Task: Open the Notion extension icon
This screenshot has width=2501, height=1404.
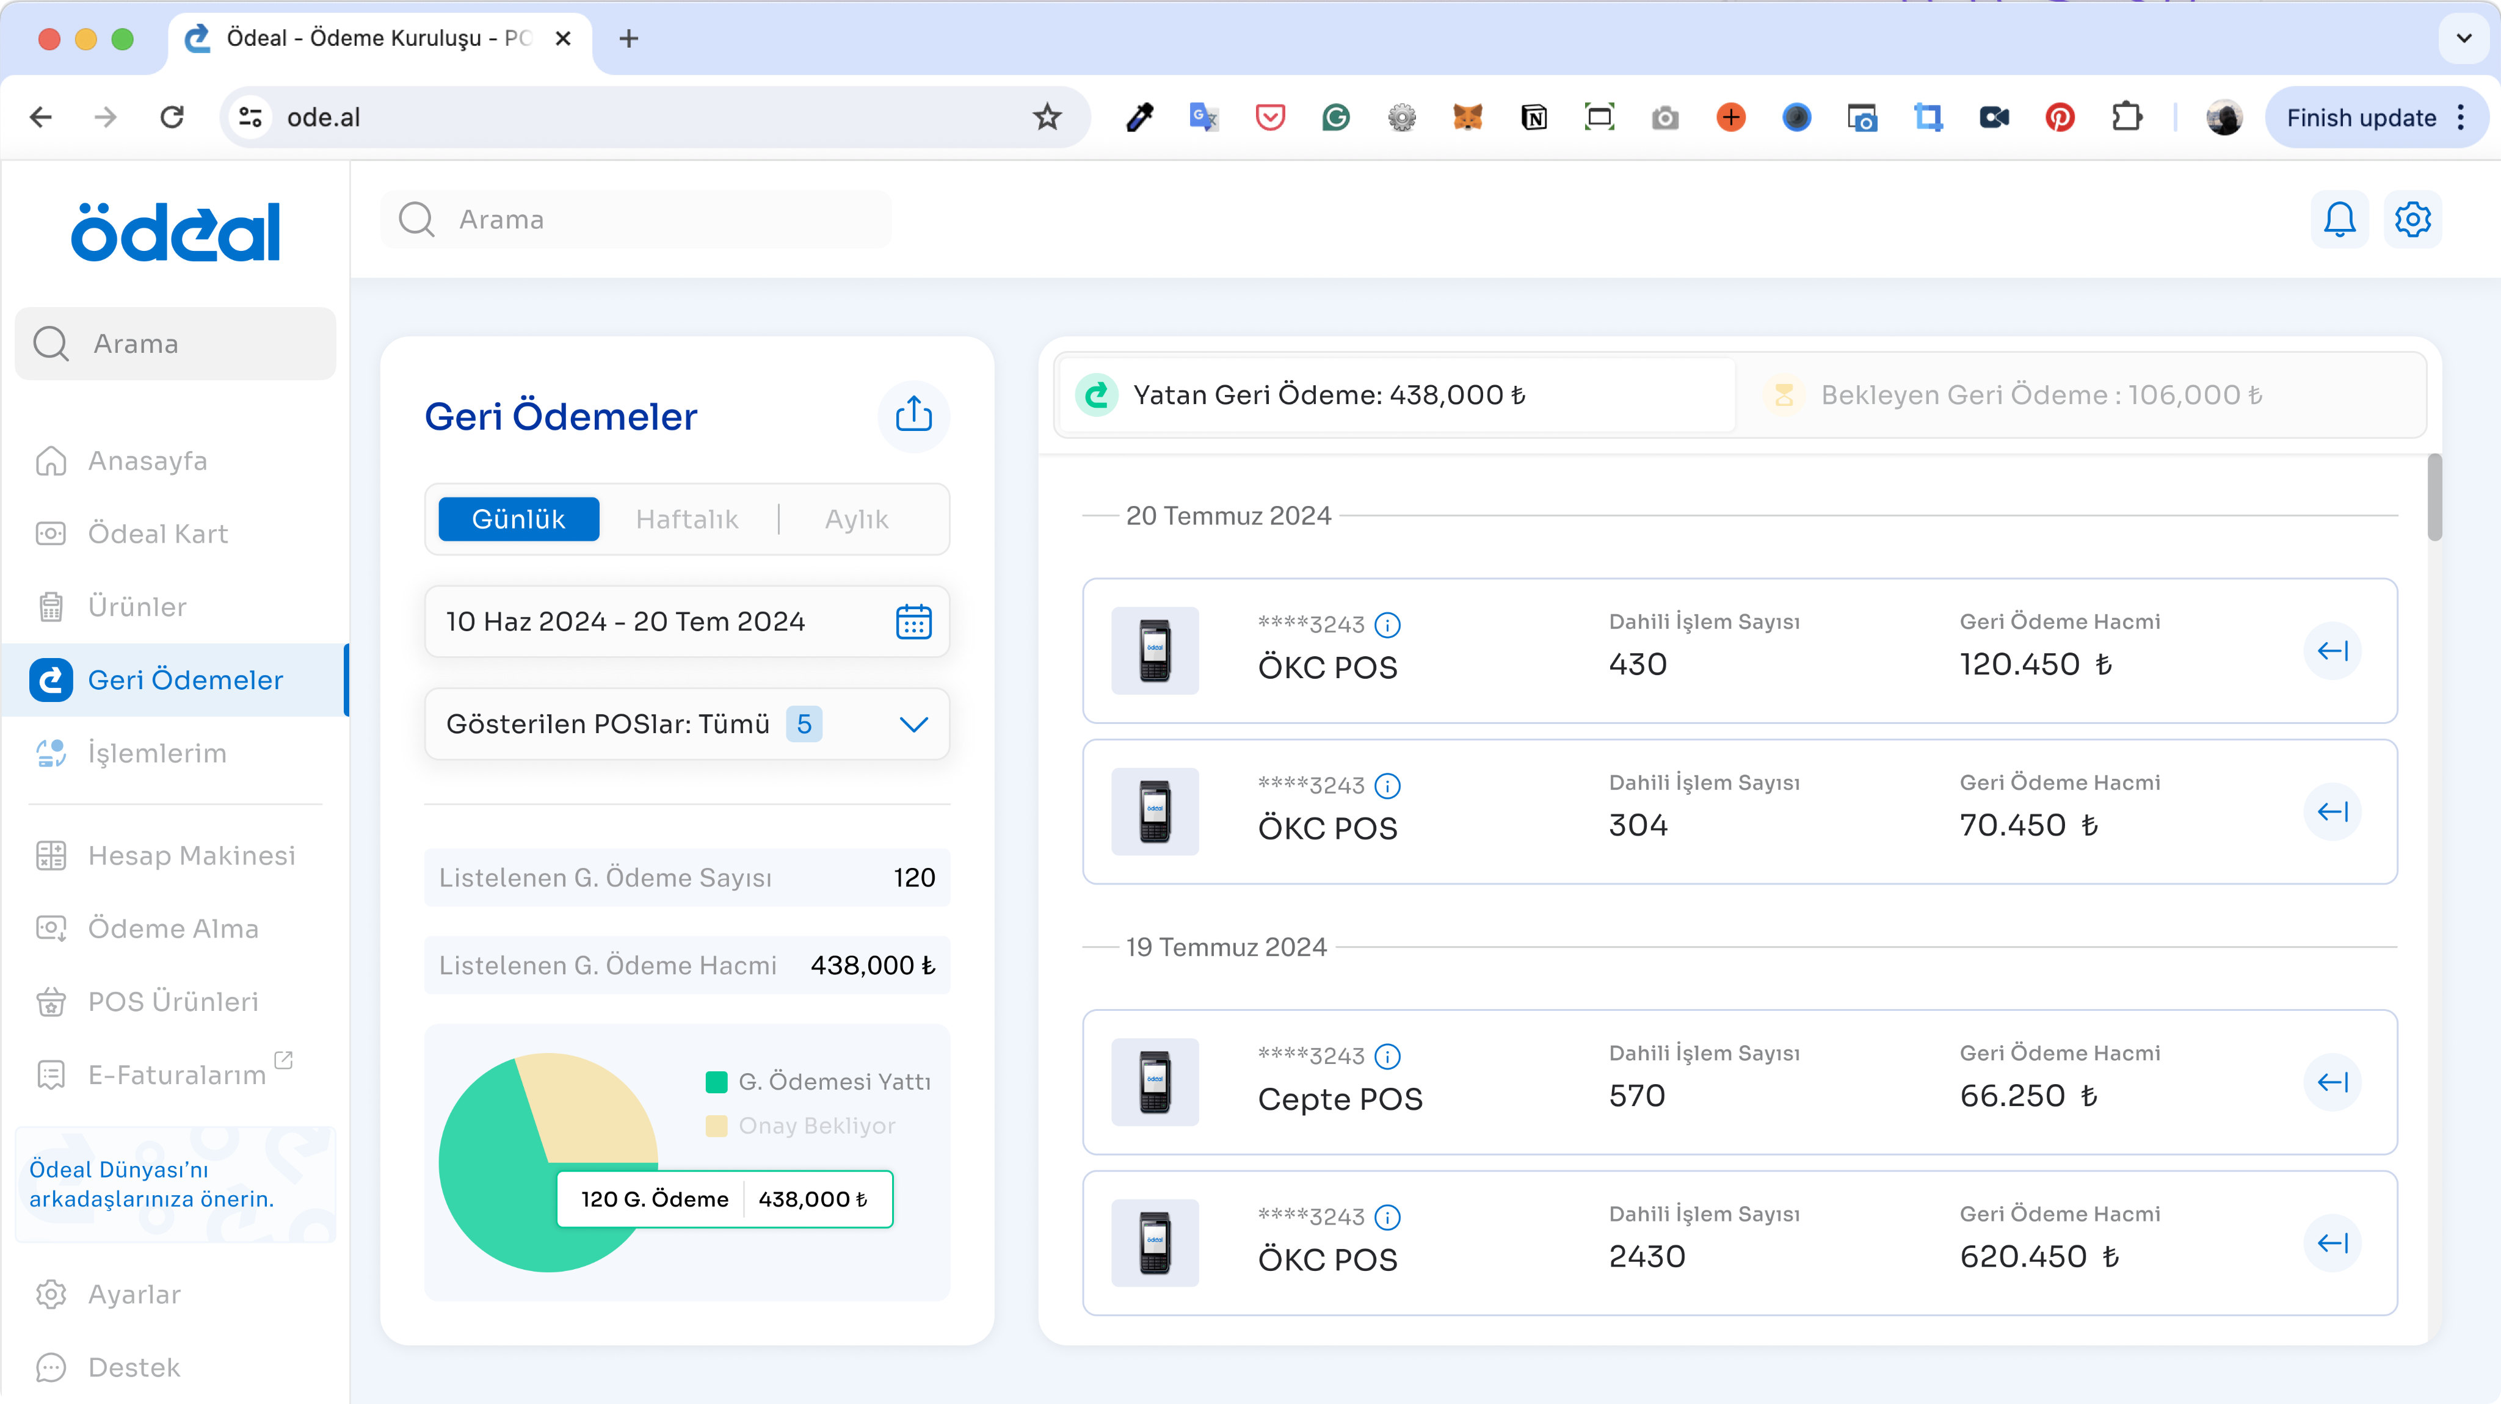Action: click(x=1533, y=117)
